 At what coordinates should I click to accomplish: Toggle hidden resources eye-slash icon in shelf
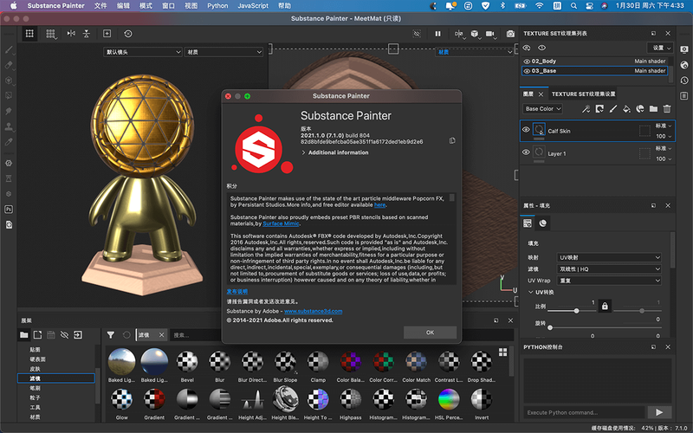point(64,335)
